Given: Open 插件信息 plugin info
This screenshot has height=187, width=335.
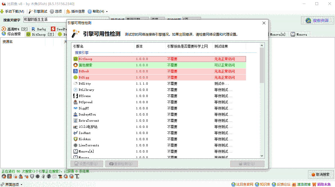Looking at the screenshot, I should click(75, 11).
